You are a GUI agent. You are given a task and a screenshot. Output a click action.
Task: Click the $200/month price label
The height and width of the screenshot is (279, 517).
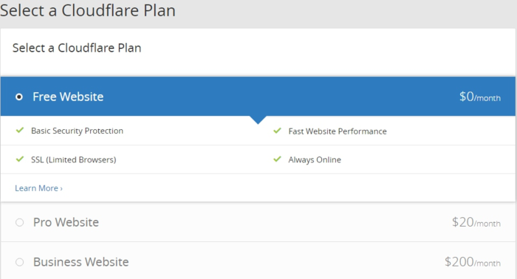pyautogui.click(x=473, y=262)
